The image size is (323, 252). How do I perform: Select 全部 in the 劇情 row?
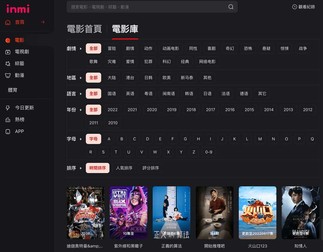tap(93, 49)
